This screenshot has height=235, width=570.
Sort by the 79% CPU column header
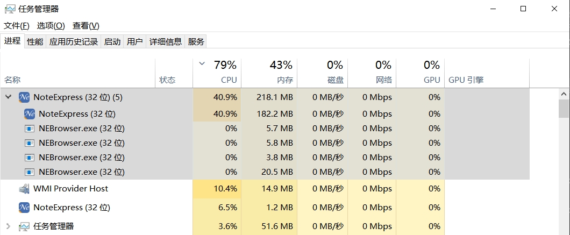(x=217, y=73)
